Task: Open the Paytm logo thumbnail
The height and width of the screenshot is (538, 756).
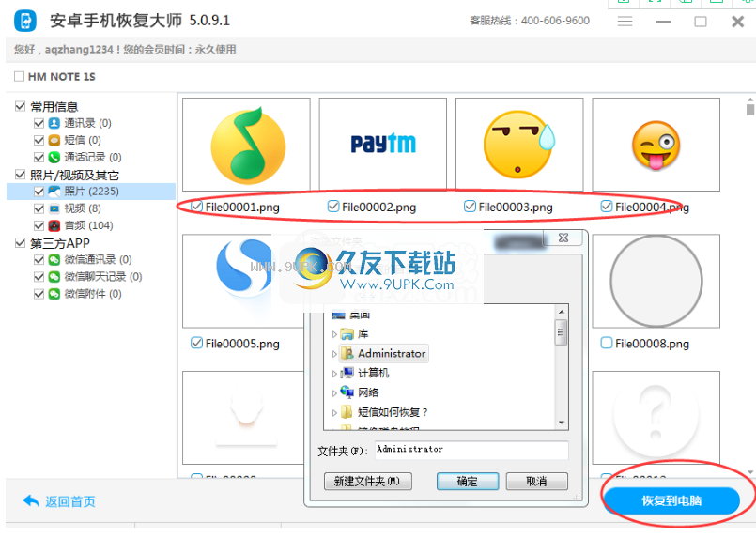Action: (383, 145)
